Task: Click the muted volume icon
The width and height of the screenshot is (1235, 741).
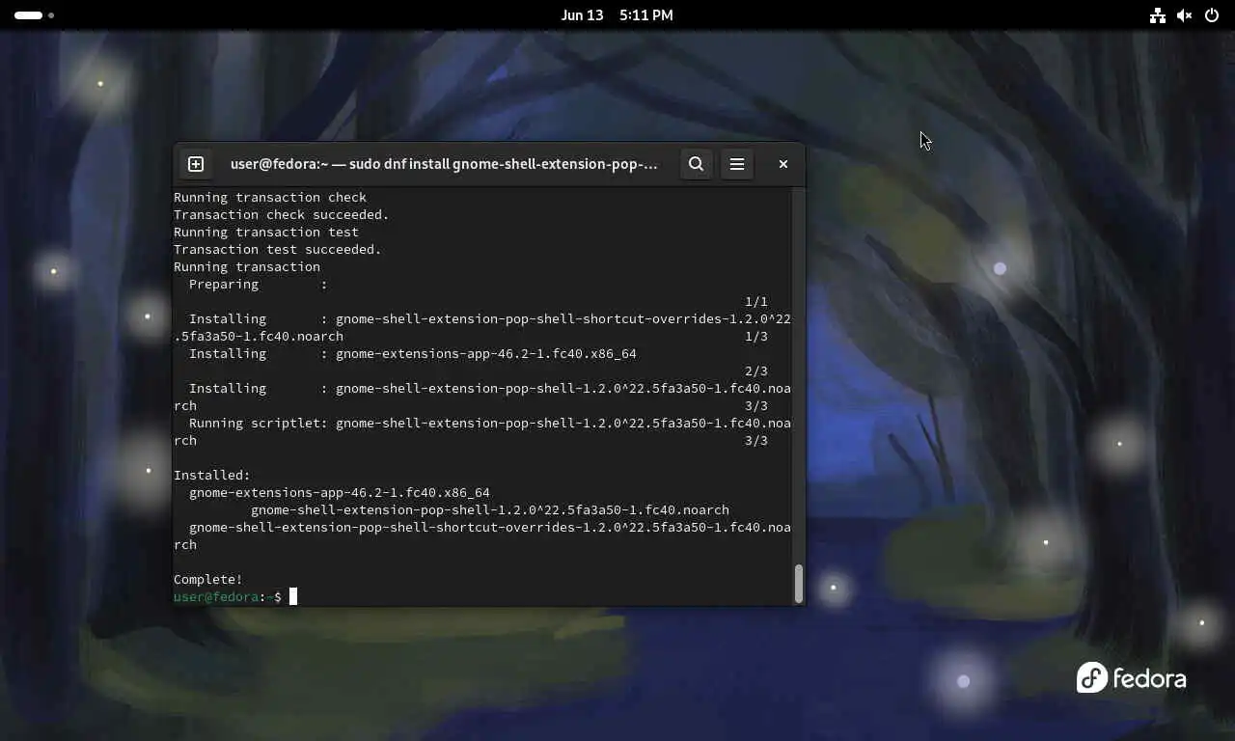Action: coord(1185,15)
